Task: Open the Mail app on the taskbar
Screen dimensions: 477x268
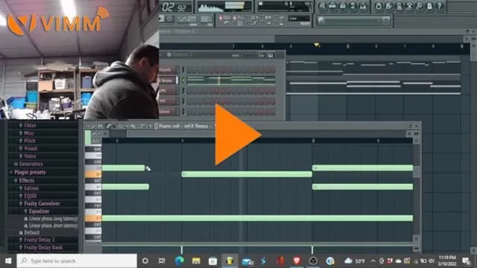Action: click(x=247, y=261)
